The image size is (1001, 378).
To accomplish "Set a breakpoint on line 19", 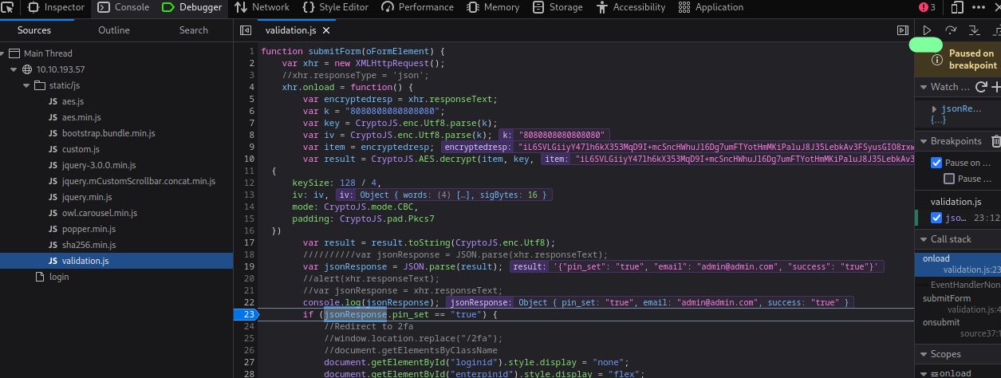I will coord(248,266).
